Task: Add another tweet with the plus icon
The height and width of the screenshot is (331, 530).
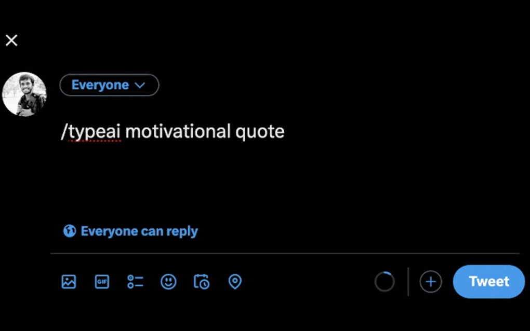Action: [430, 282]
